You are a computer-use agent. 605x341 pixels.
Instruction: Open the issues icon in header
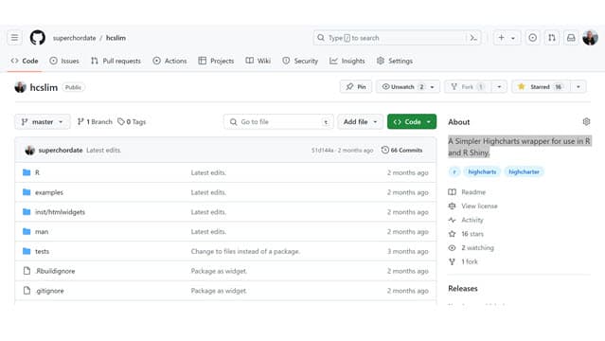[x=532, y=38]
